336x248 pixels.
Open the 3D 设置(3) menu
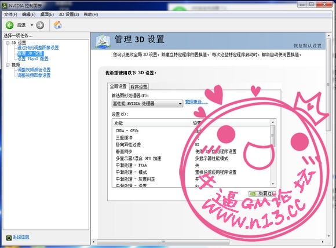point(69,14)
